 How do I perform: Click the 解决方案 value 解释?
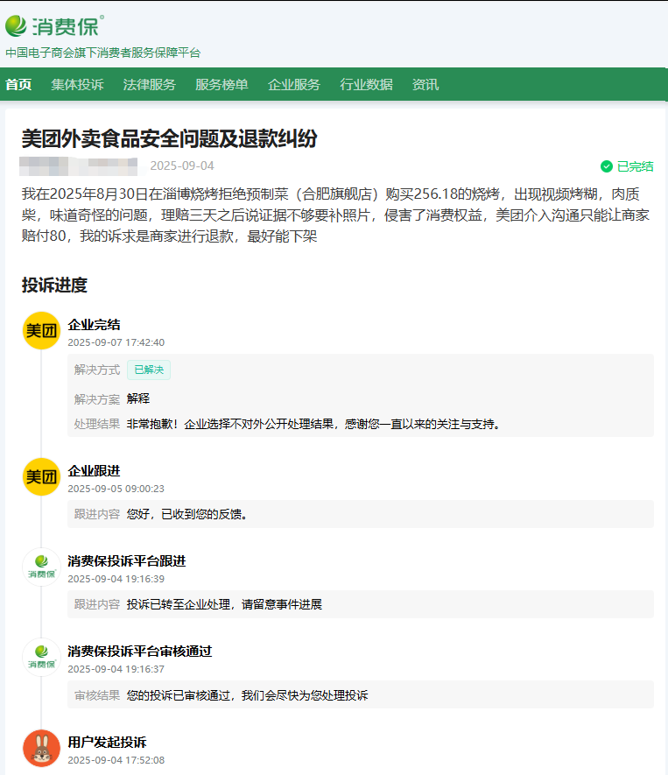[x=137, y=398]
